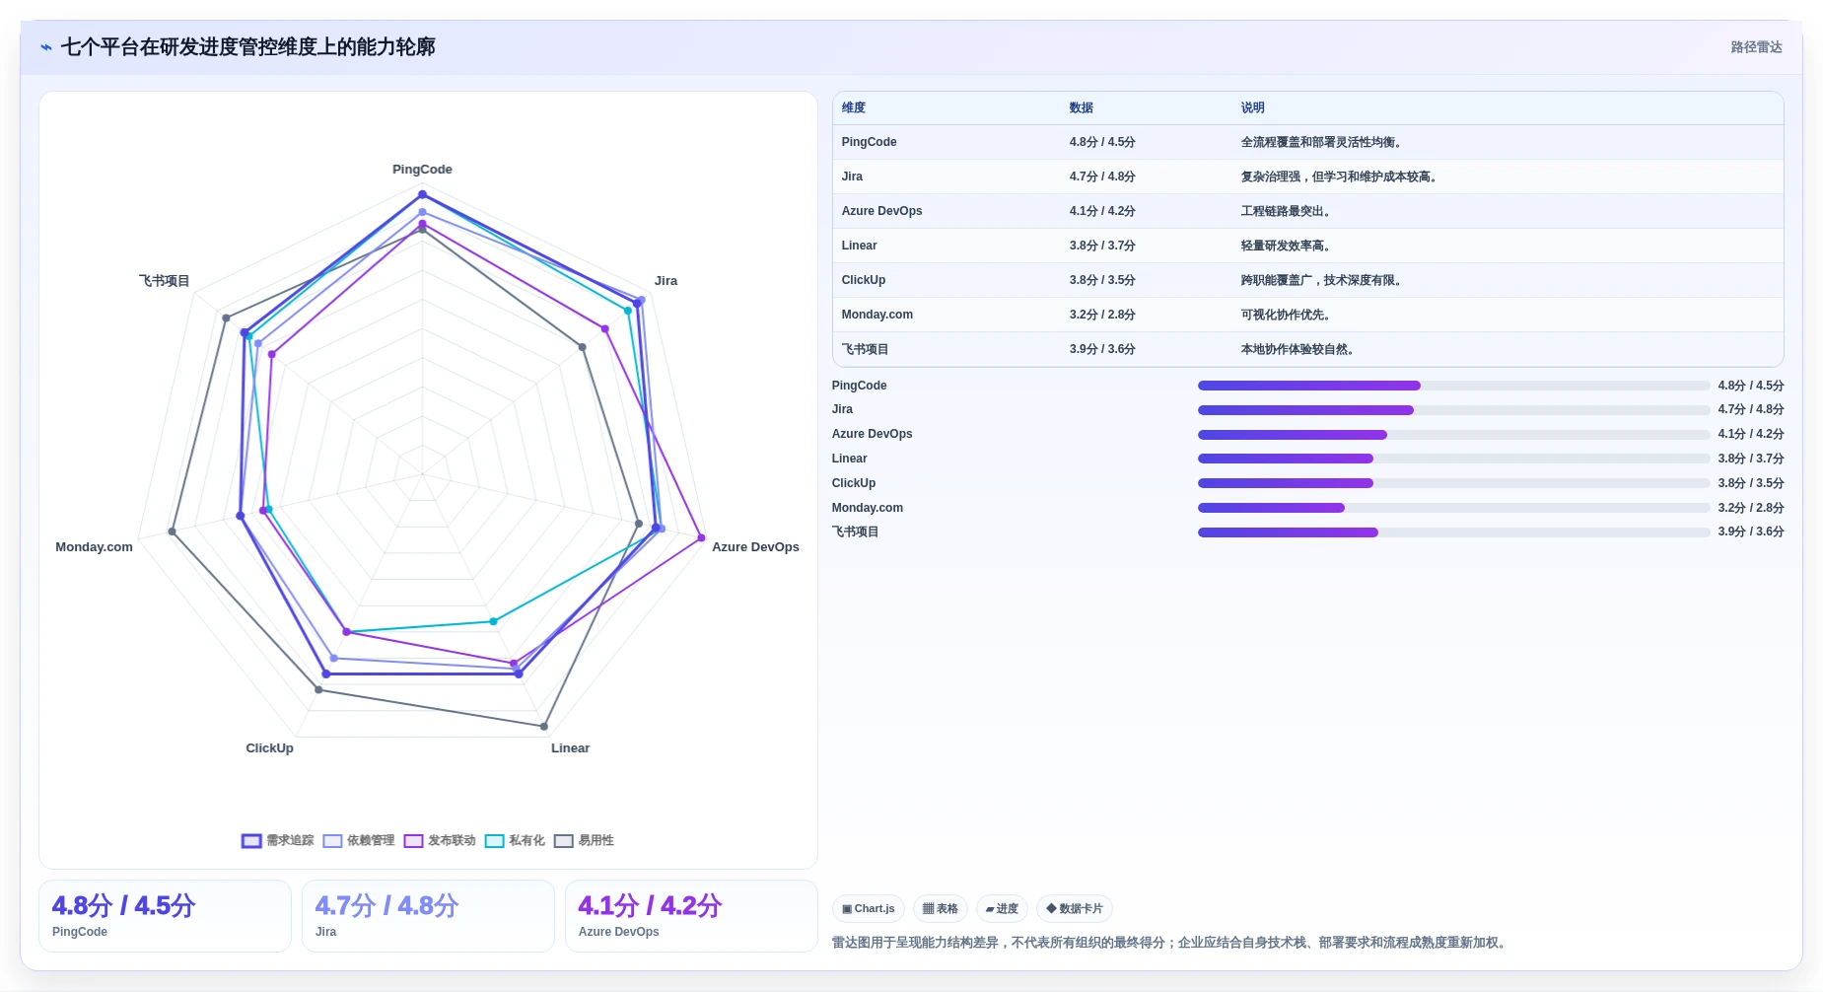Open the Jira score card

click(428, 916)
